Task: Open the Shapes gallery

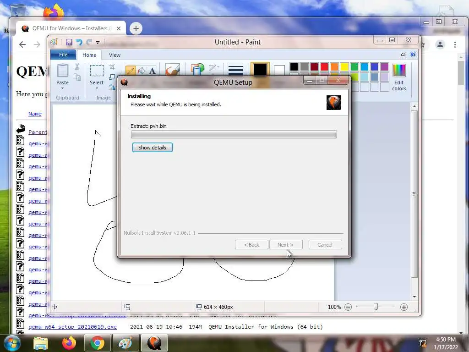Action: [x=197, y=69]
